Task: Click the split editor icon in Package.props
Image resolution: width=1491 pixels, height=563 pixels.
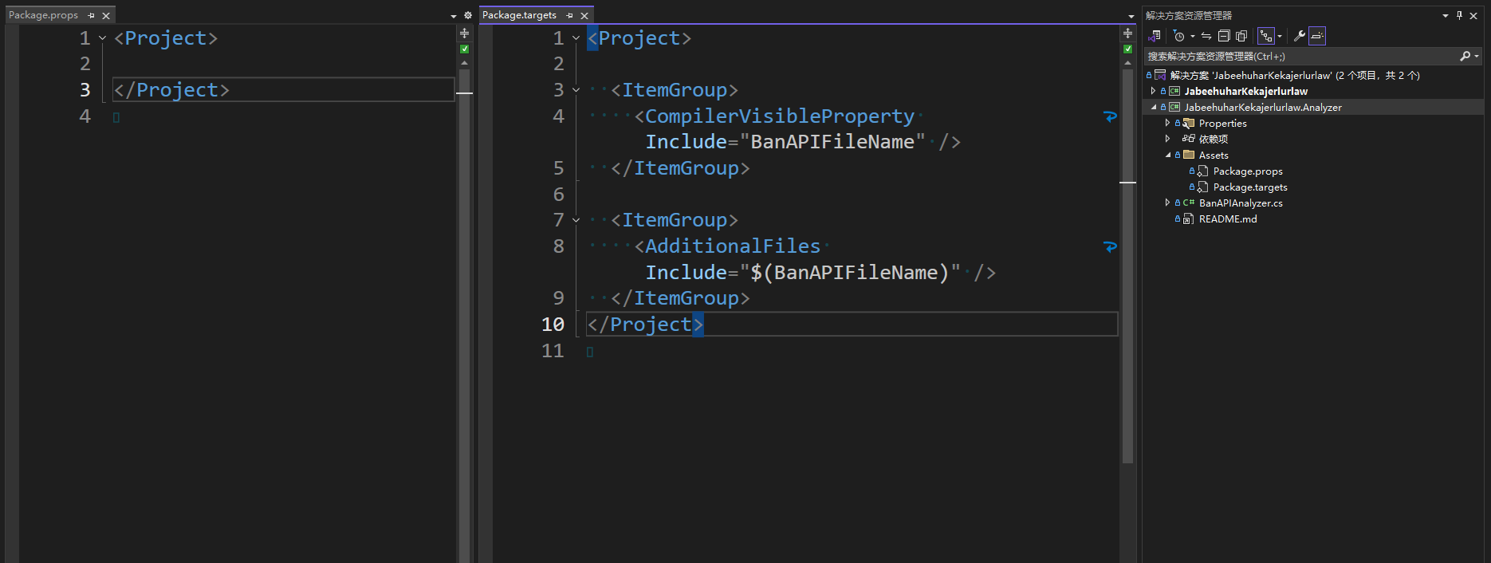Action: click(465, 33)
